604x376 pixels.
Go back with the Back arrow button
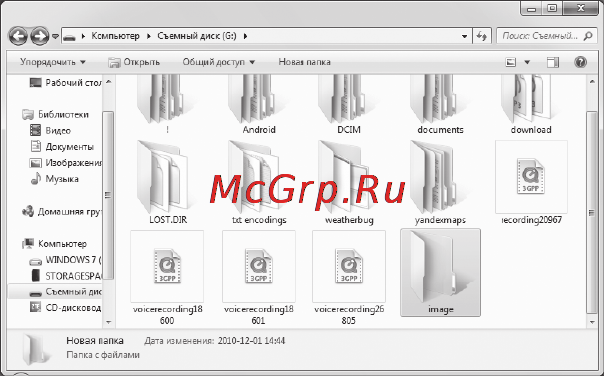coord(18,36)
